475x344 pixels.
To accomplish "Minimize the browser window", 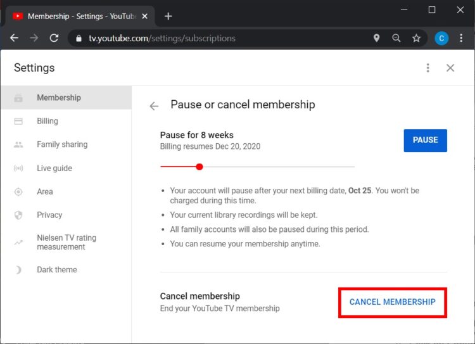I will coord(404,10).
